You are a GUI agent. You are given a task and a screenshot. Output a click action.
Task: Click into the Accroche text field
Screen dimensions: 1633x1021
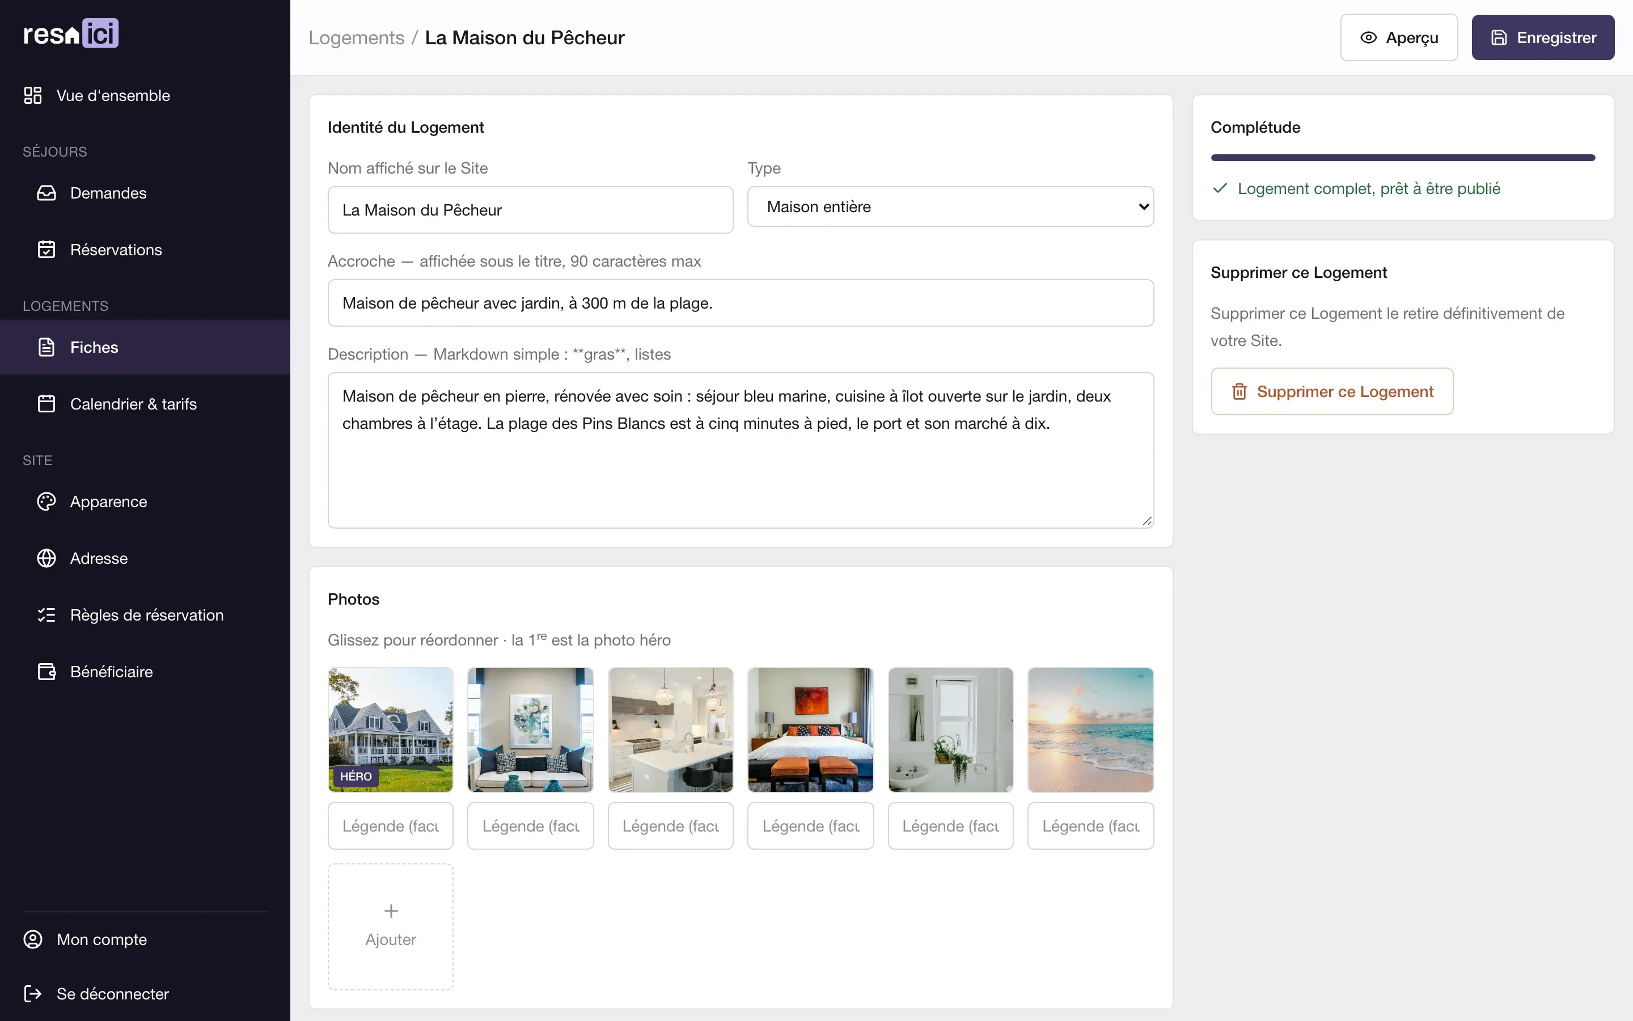(741, 303)
